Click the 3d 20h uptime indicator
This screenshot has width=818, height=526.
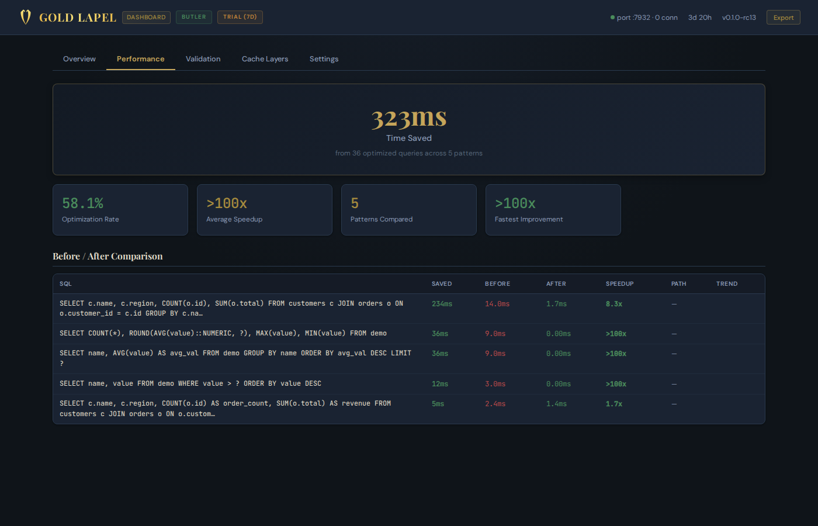click(699, 17)
